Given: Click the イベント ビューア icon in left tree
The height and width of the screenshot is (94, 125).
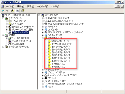Looking at the screenshot, I should point(10,21).
